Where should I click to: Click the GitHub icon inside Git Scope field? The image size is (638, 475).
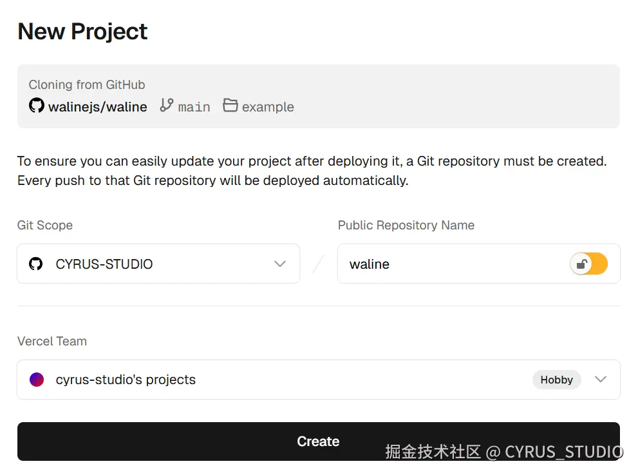[36, 264]
